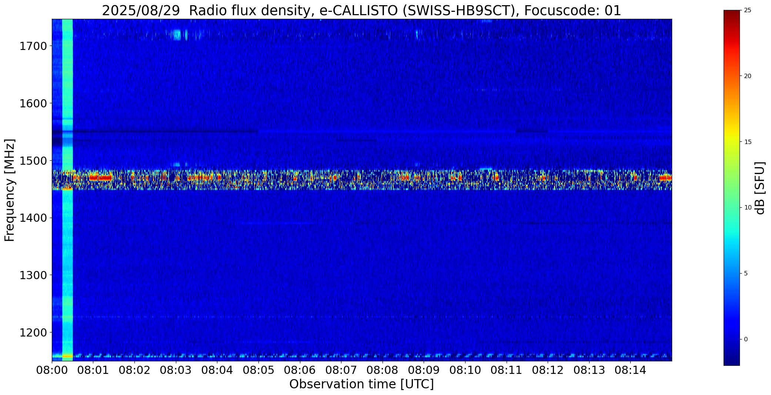Click the 08:09 time tick label
Image resolution: width=771 pixels, height=395 pixels.
click(x=424, y=370)
